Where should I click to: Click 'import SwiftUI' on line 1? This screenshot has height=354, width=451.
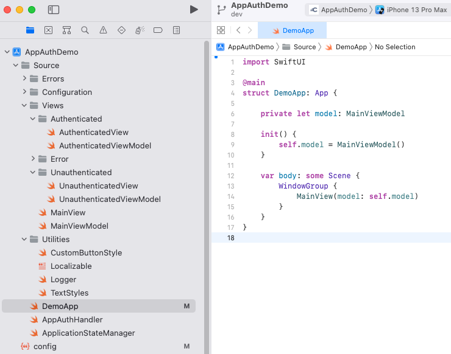click(274, 62)
